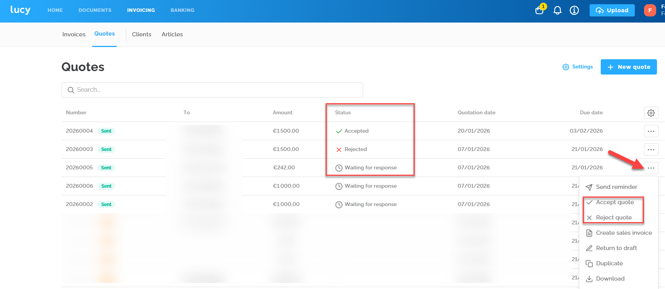Click Waiting for response on quote 20260002
665x289 pixels.
366,205
